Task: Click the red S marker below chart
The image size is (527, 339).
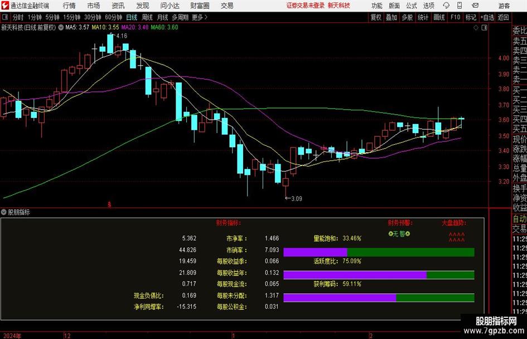Action: point(109,204)
